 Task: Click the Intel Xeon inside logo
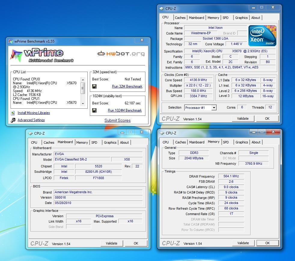[262, 36]
